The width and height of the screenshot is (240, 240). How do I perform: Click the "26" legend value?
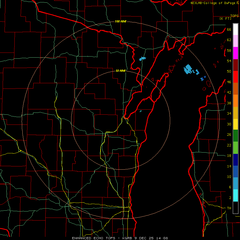(x=229, y=135)
